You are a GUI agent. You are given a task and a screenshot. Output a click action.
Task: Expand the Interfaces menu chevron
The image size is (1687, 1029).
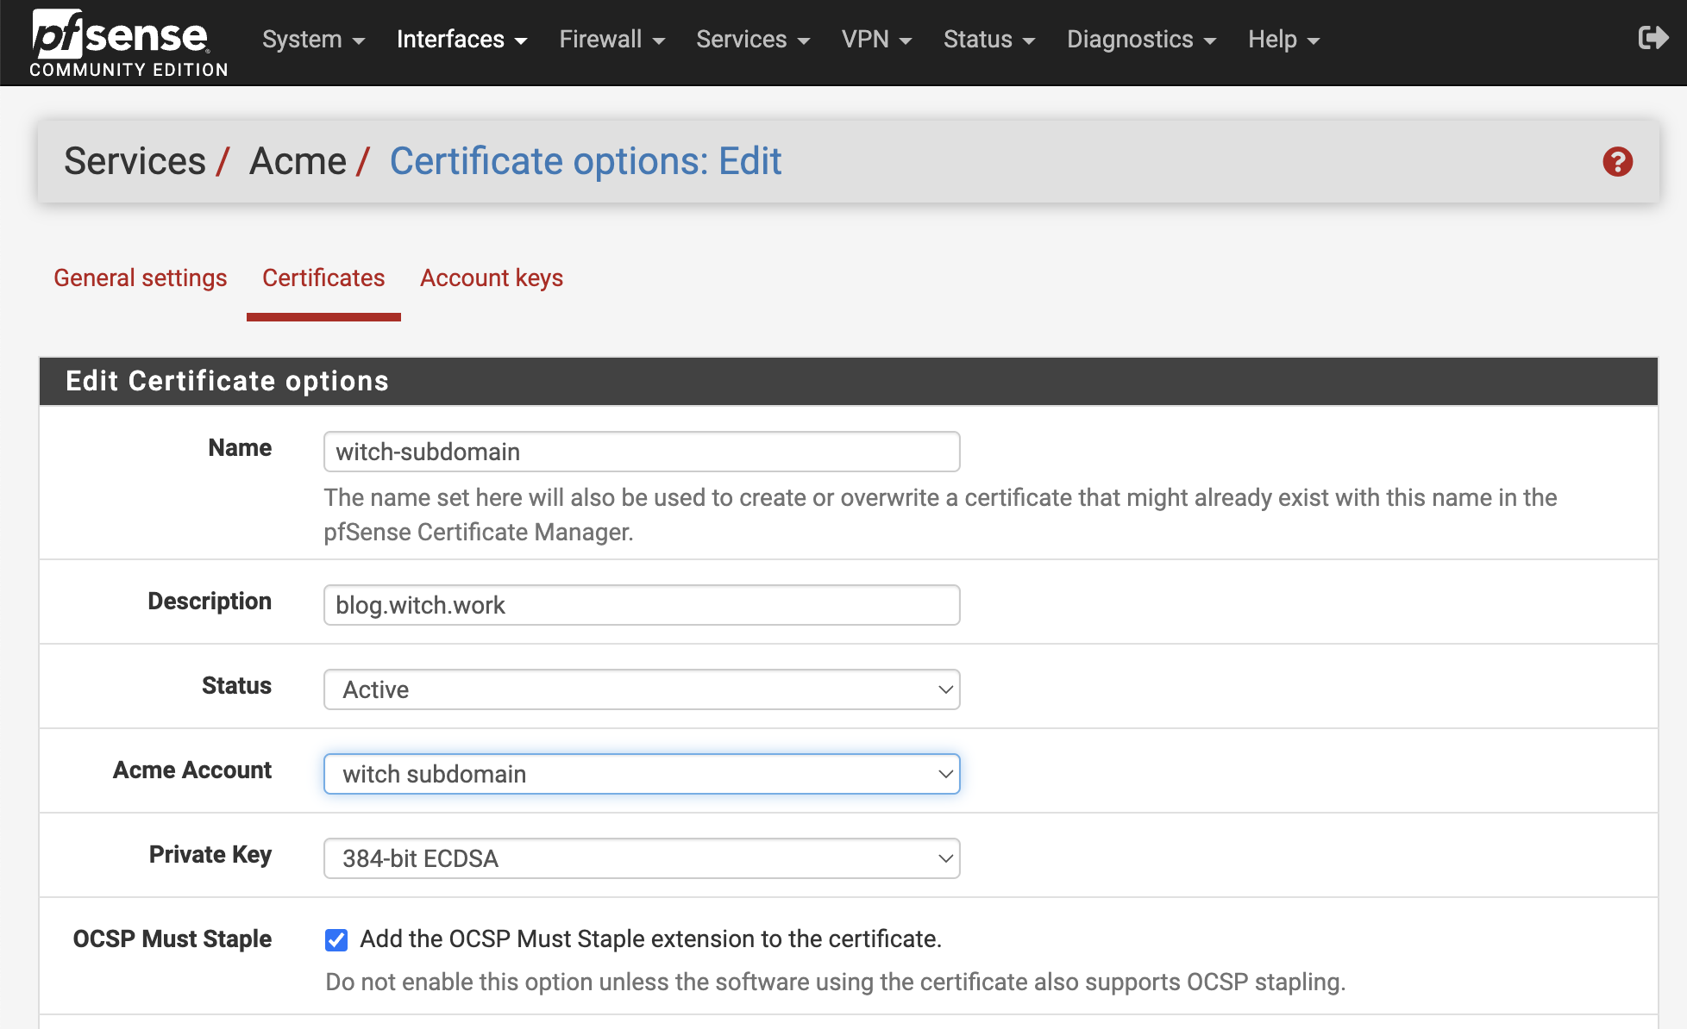click(x=522, y=40)
